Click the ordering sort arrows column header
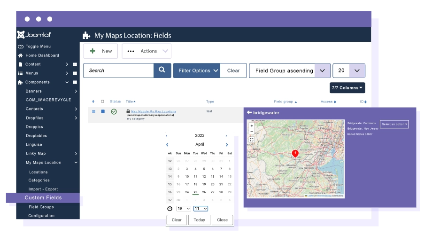The image size is (432, 235). [93, 102]
